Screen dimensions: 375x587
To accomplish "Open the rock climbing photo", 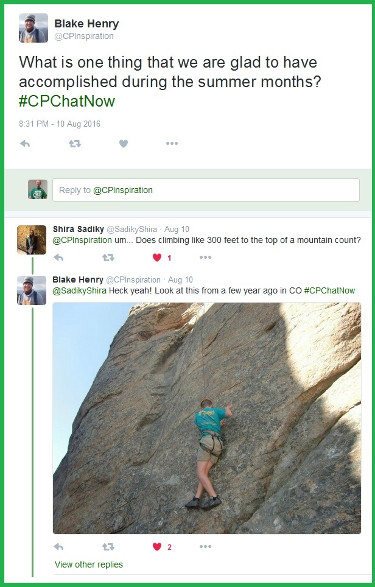I will (206, 418).
